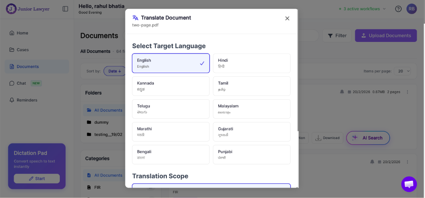Open Documents in sidebar

37,66
